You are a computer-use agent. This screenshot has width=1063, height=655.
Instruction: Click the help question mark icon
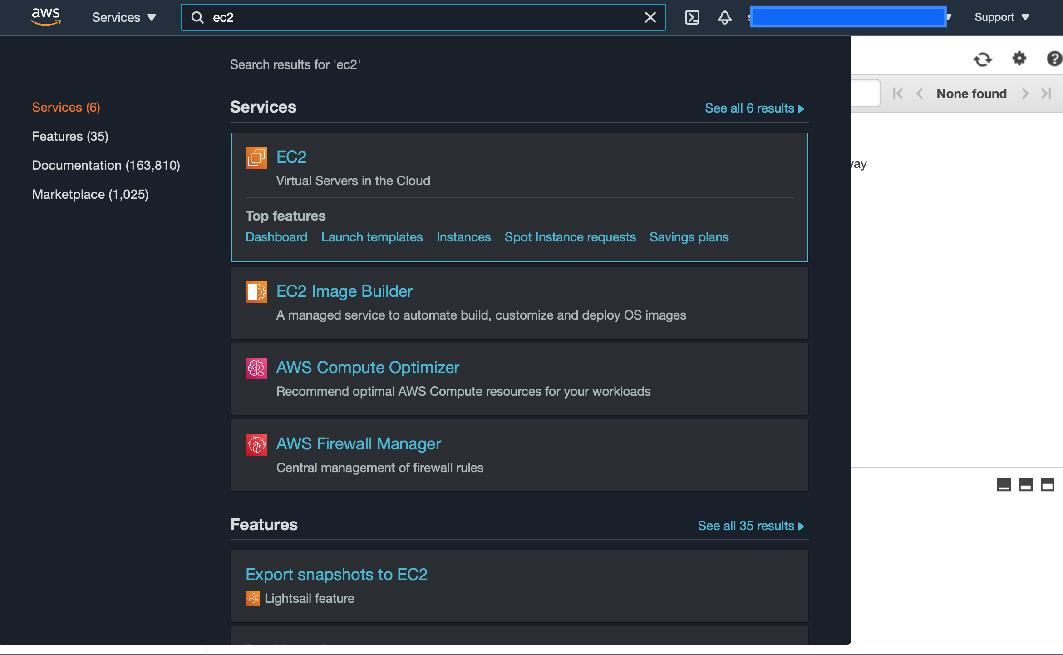tap(1054, 59)
